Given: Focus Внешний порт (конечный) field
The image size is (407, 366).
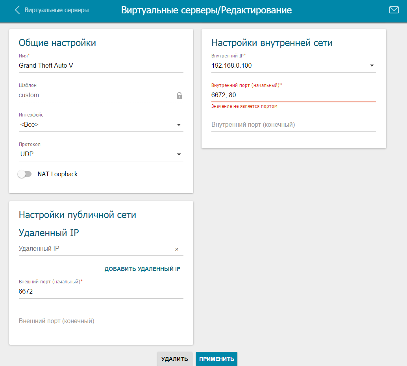Looking at the screenshot, I should click(101, 321).
